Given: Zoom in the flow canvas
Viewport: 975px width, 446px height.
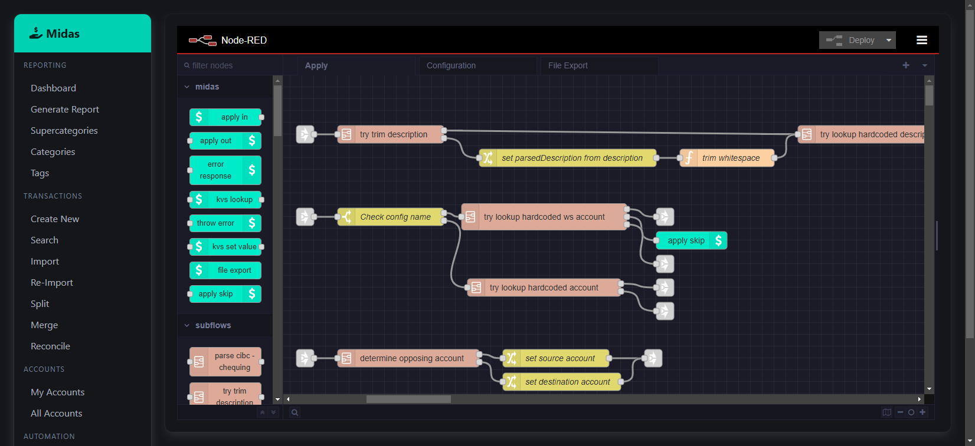Looking at the screenshot, I should 922,412.
